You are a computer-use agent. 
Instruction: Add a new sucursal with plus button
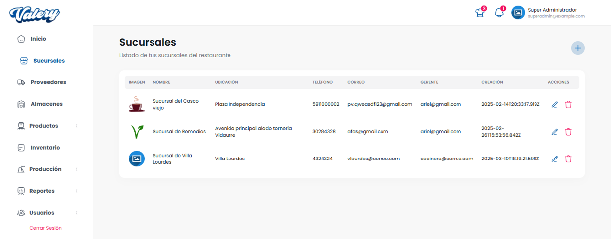click(578, 48)
